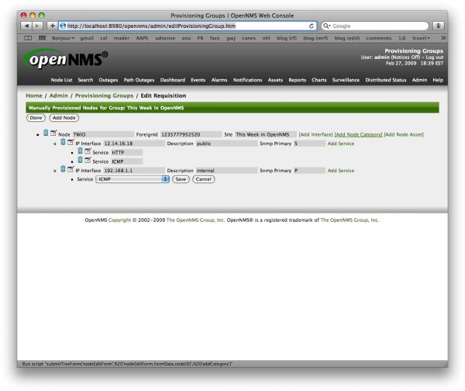Click Add Interface link

click(x=315, y=134)
